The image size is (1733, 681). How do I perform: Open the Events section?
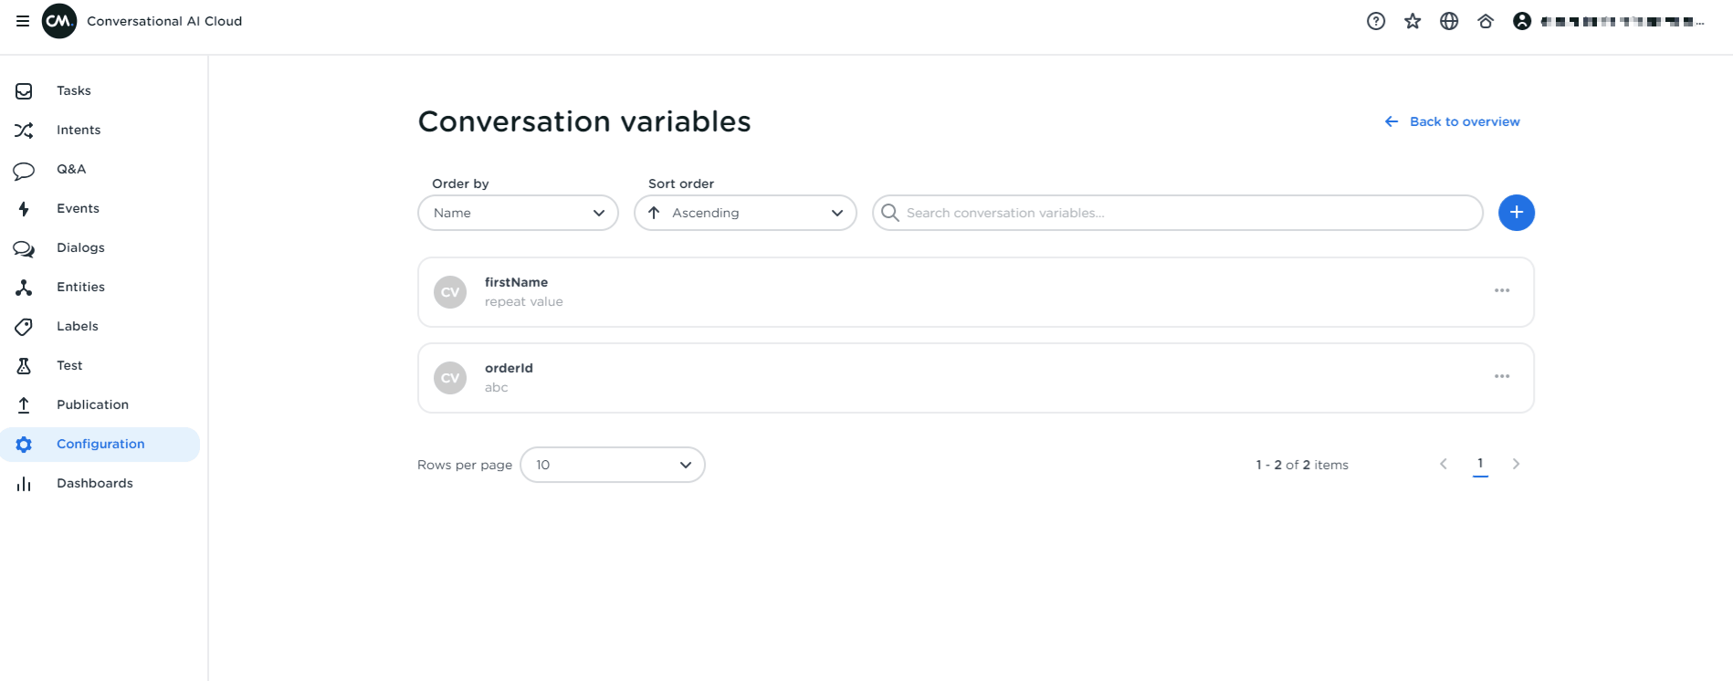coord(23,208)
